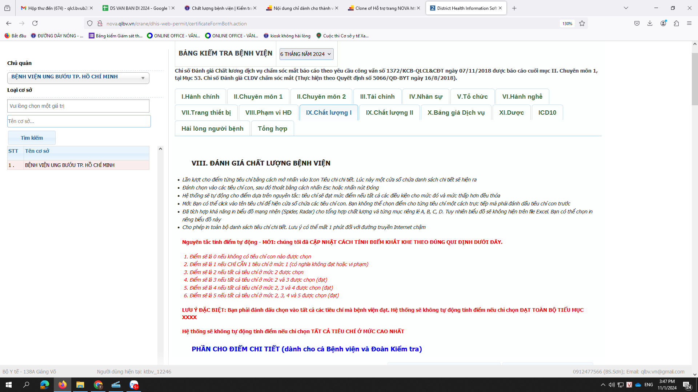Open the Loại cơ sở selection box
This screenshot has height=392, width=698.
point(78,106)
